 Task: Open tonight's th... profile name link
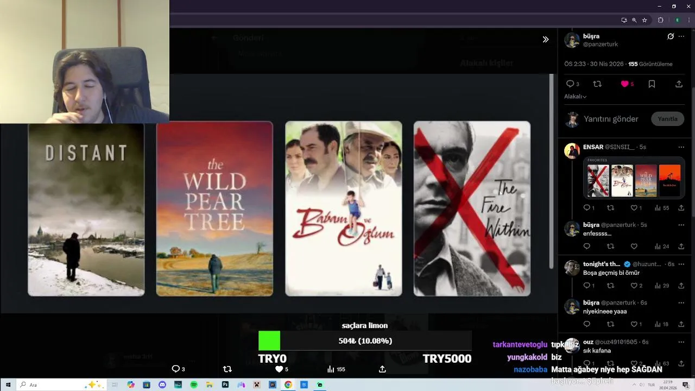(x=602, y=264)
